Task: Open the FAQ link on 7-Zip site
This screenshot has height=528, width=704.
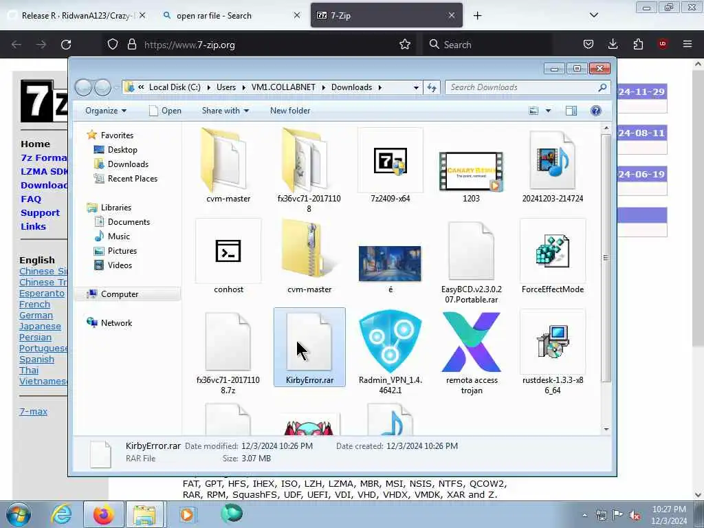Action: [30, 199]
